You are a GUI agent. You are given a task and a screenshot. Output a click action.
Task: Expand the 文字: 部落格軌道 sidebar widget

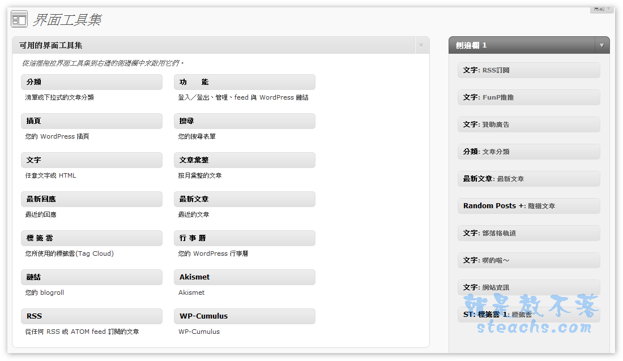click(x=528, y=233)
